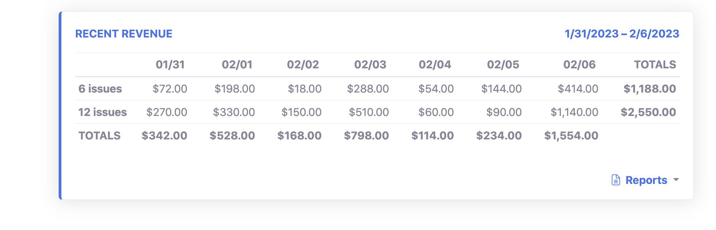Open the Reports link
Viewport: 716px width, 230px height.
(646, 180)
